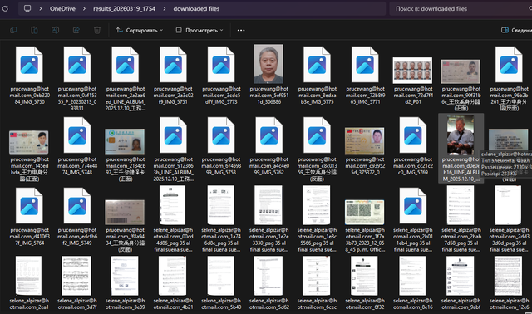Click the Paste icon in toolbar

coord(34,30)
